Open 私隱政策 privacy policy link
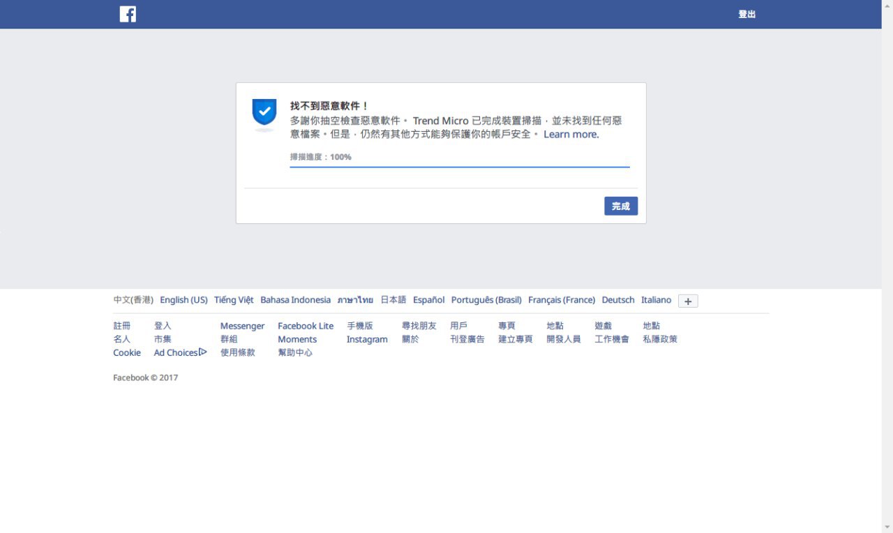This screenshot has width=893, height=533. coord(660,339)
